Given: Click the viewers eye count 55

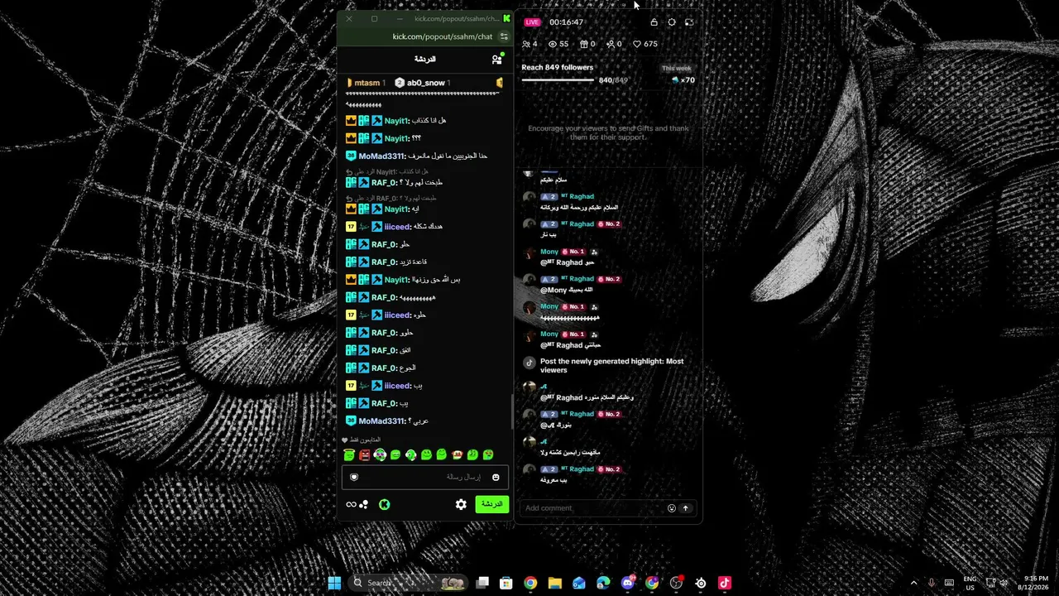Looking at the screenshot, I should [x=558, y=44].
